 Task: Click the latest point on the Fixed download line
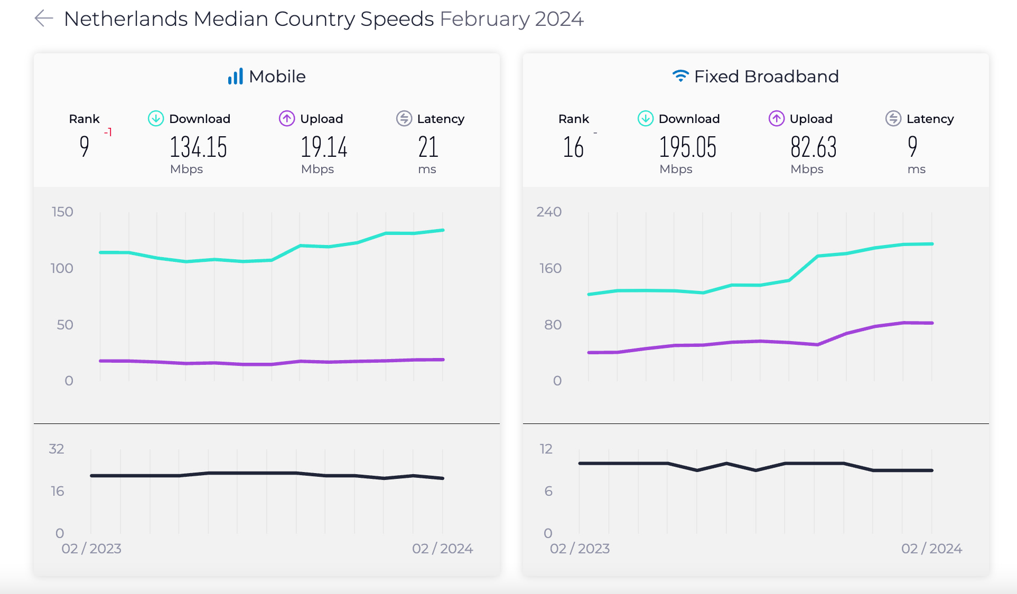click(x=931, y=243)
